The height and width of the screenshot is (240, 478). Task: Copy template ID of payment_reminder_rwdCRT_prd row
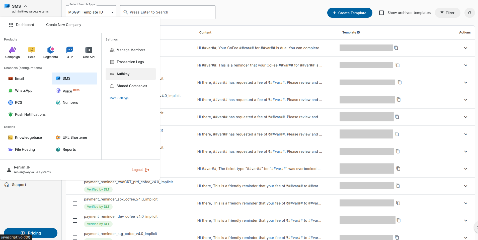398,186
